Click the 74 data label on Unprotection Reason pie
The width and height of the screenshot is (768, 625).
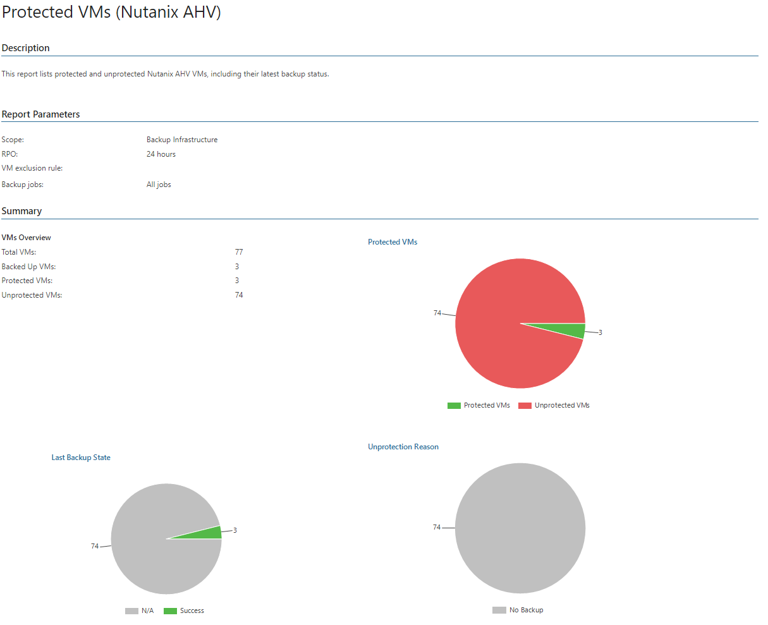(437, 527)
